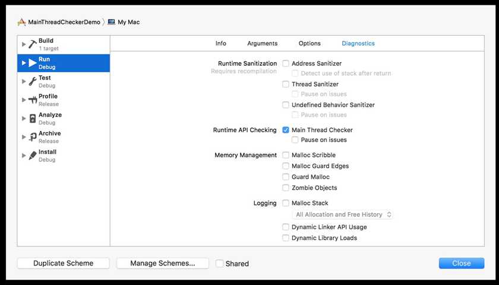Select the Archive action row label
Viewport: 499px width, 285px height.
tap(50, 133)
